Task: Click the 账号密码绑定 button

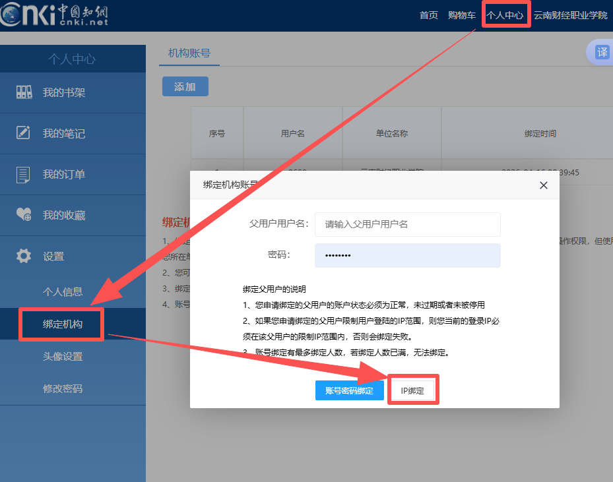Action: tap(350, 391)
